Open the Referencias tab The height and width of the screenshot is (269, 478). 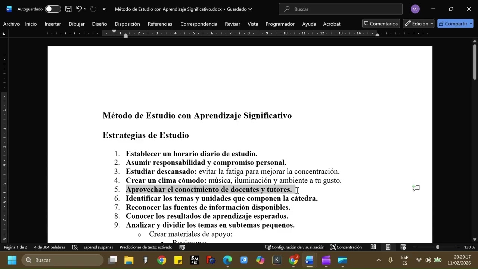click(160, 24)
